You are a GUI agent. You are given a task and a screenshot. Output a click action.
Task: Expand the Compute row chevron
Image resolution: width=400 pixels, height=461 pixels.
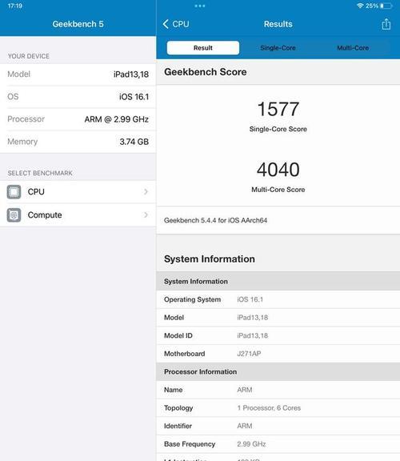tap(146, 215)
